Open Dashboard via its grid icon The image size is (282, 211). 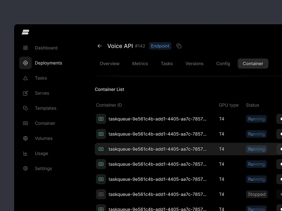tap(25, 48)
